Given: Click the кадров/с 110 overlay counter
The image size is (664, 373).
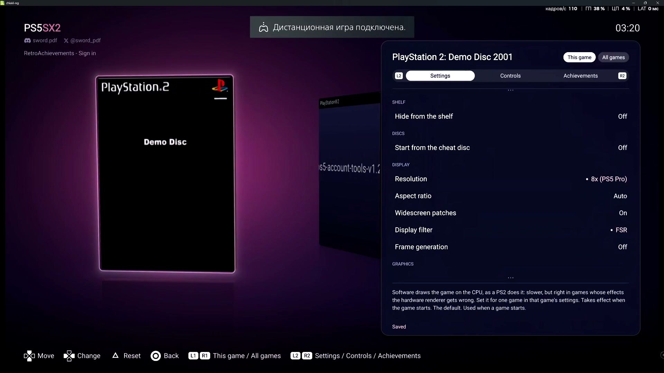Looking at the screenshot, I should pyautogui.click(x=561, y=9).
